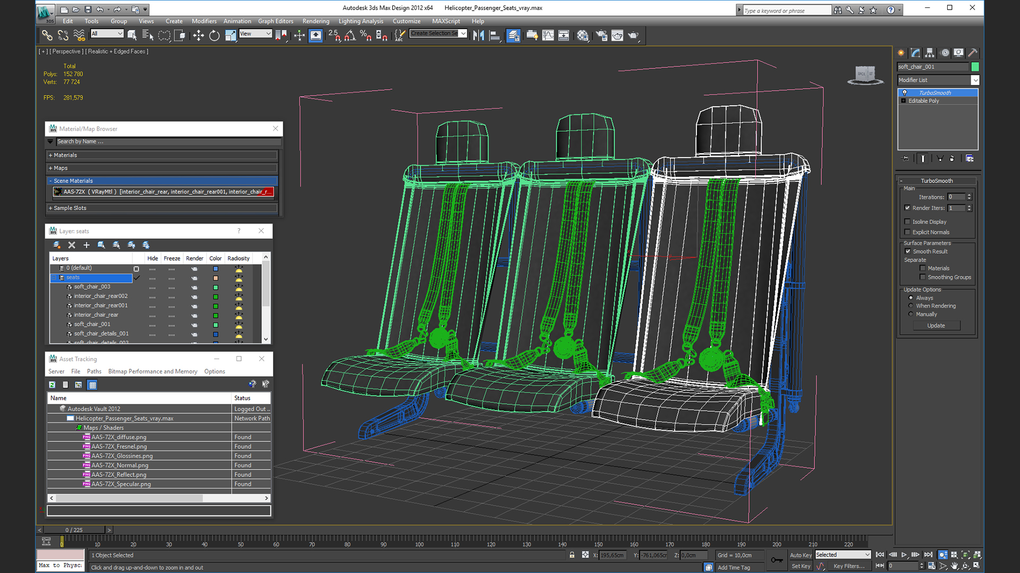
Task: Open the Modifiers menu
Action: pos(204,21)
